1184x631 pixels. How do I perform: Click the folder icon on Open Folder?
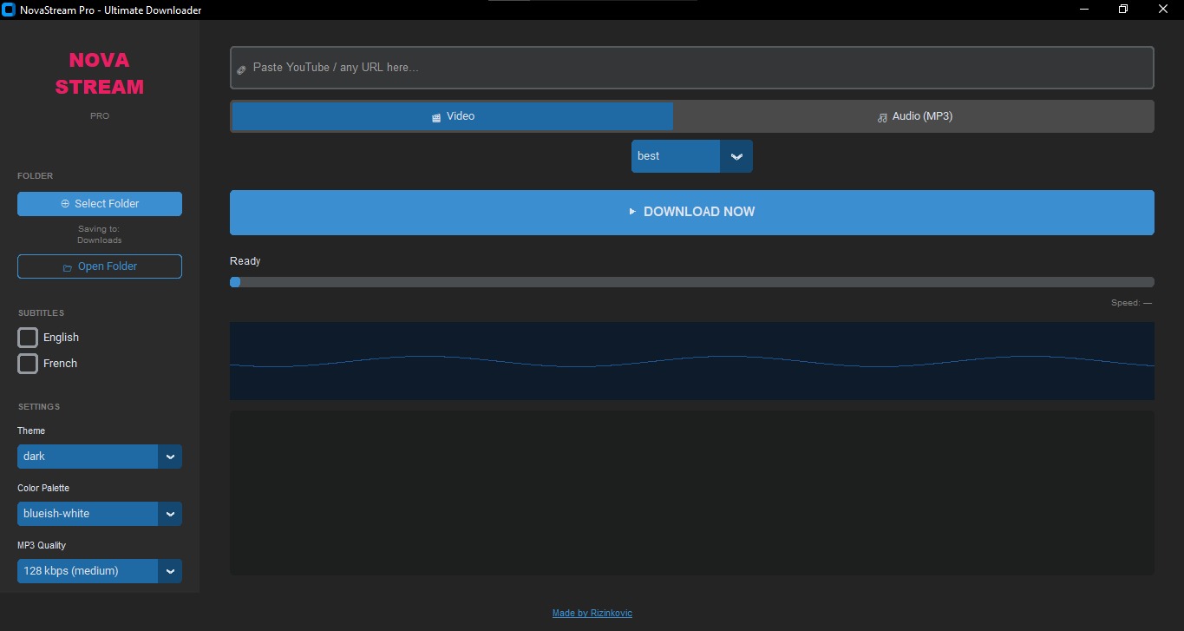(x=67, y=267)
